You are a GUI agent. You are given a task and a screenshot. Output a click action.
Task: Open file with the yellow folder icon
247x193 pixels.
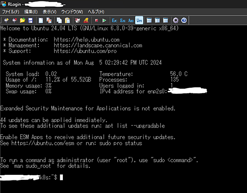coord(22,20)
